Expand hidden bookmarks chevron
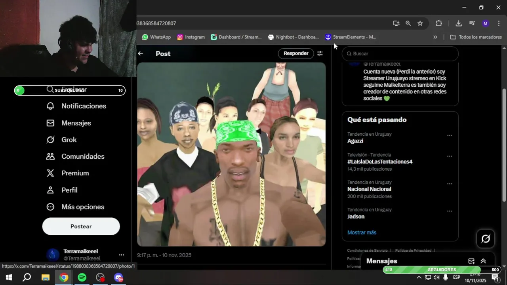This screenshot has height=285, width=507. coord(435,37)
